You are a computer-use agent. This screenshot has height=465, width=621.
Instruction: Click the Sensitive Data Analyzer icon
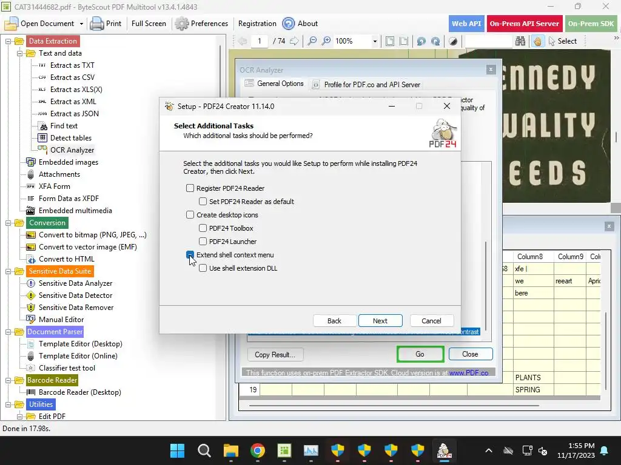(x=31, y=283)
